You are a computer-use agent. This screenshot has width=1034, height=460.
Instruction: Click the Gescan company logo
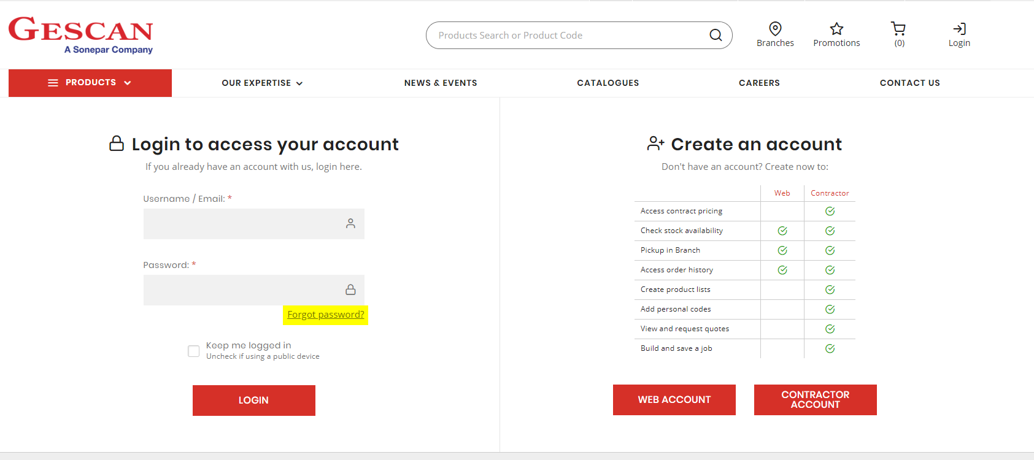[x=81, y=35]
